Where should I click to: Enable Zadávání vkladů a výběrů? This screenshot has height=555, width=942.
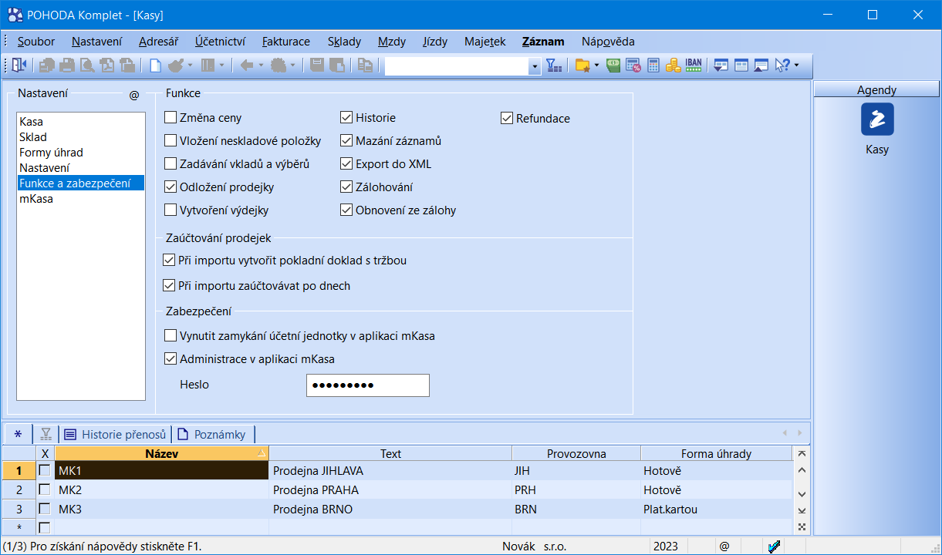(x=171, y=163)
